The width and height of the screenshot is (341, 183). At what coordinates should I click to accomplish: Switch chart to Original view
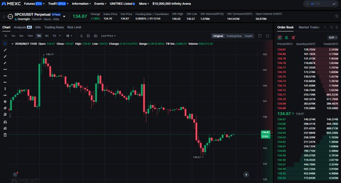[x=218, y=36]
